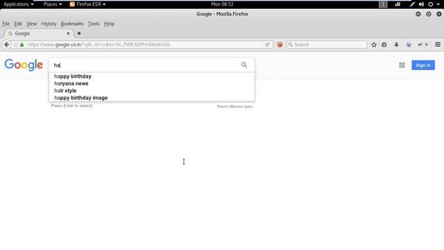Open the Edit menu
This screenshot has height=250, width=444.
coord(18,24)
